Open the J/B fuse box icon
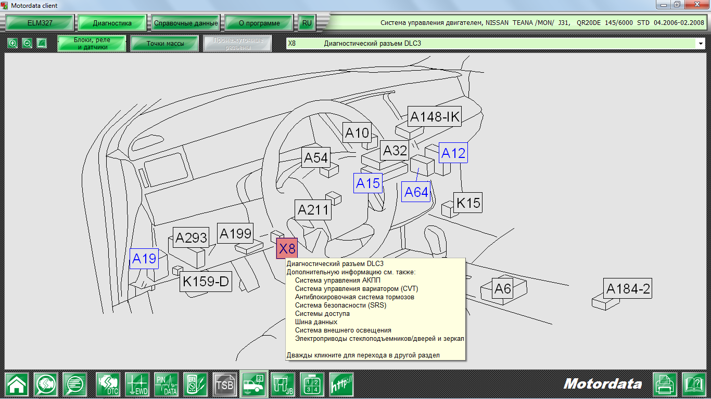Viewport: 711px width, 399px height. click(283, 385)
